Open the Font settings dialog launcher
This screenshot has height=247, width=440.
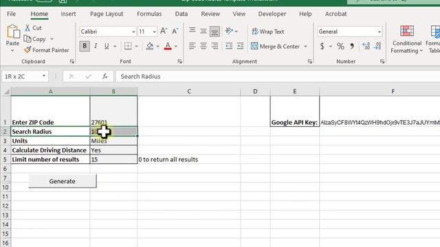[180, 61]
